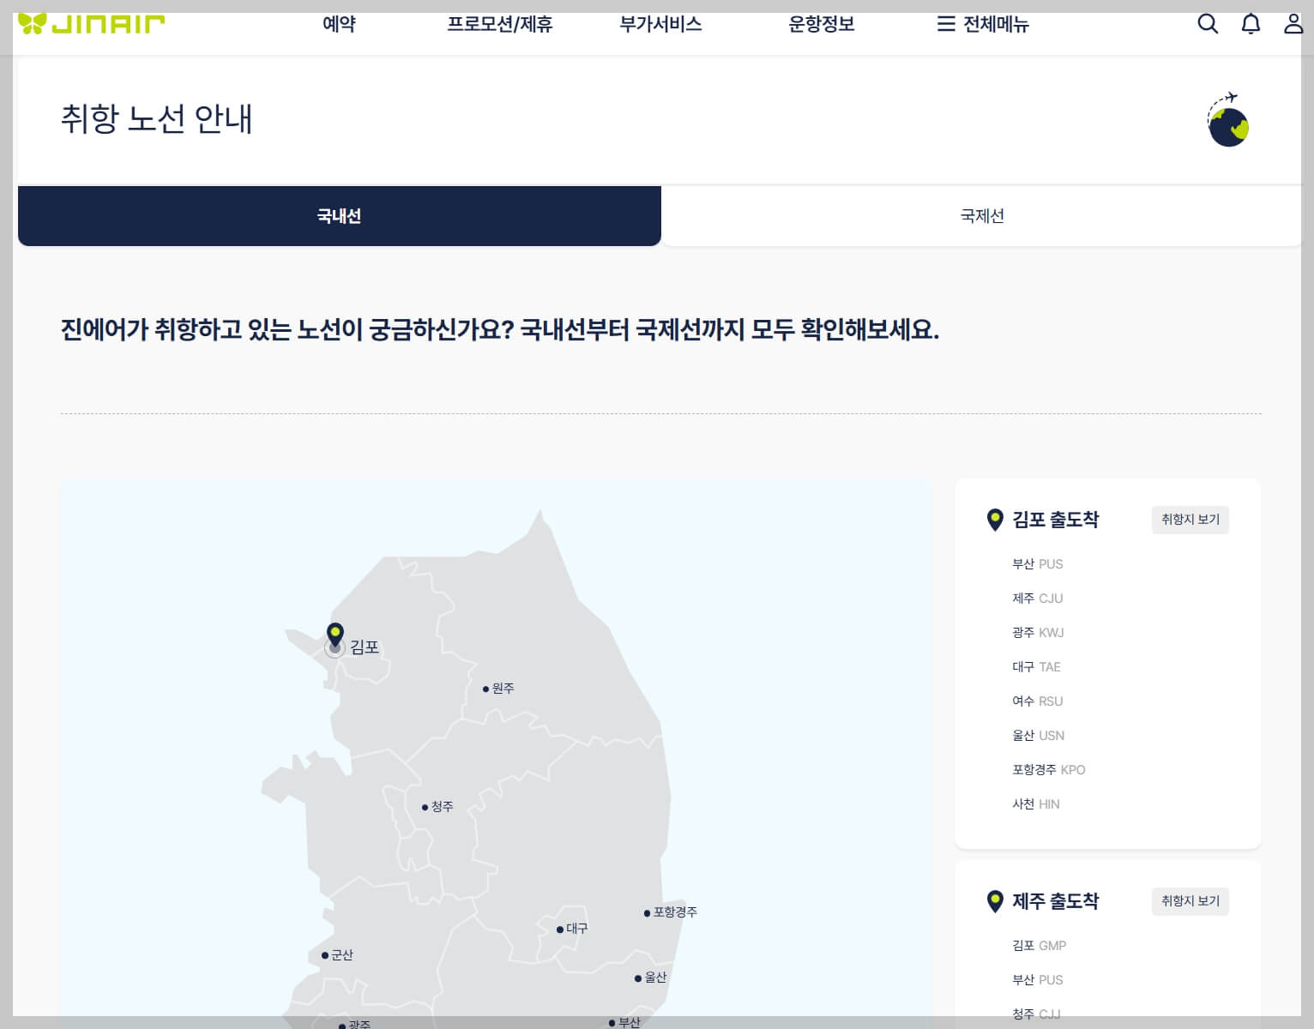Click the airplane-orbiting globe illustration icon
Viewport: 1314px width, 1029px height.
[1228, 120]
